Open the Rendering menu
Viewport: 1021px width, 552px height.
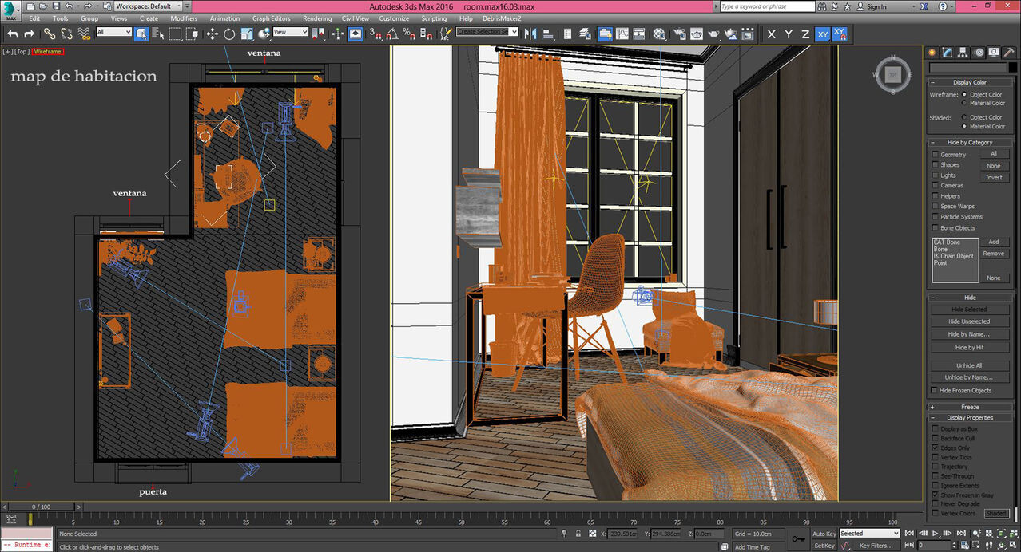(317, 18)
